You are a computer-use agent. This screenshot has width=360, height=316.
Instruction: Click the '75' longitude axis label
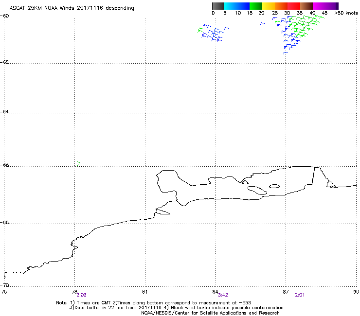4,292
